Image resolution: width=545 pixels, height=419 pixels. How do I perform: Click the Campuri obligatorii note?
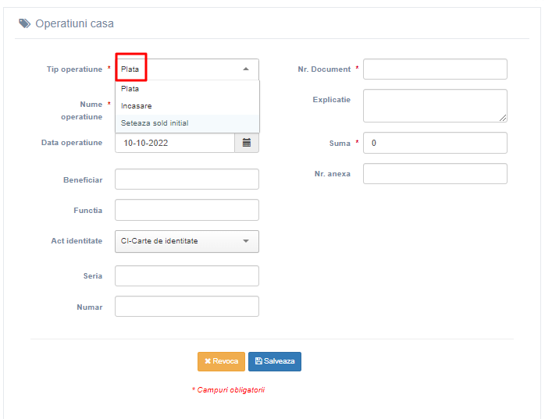pyautogui.click(x=229, y=390)
